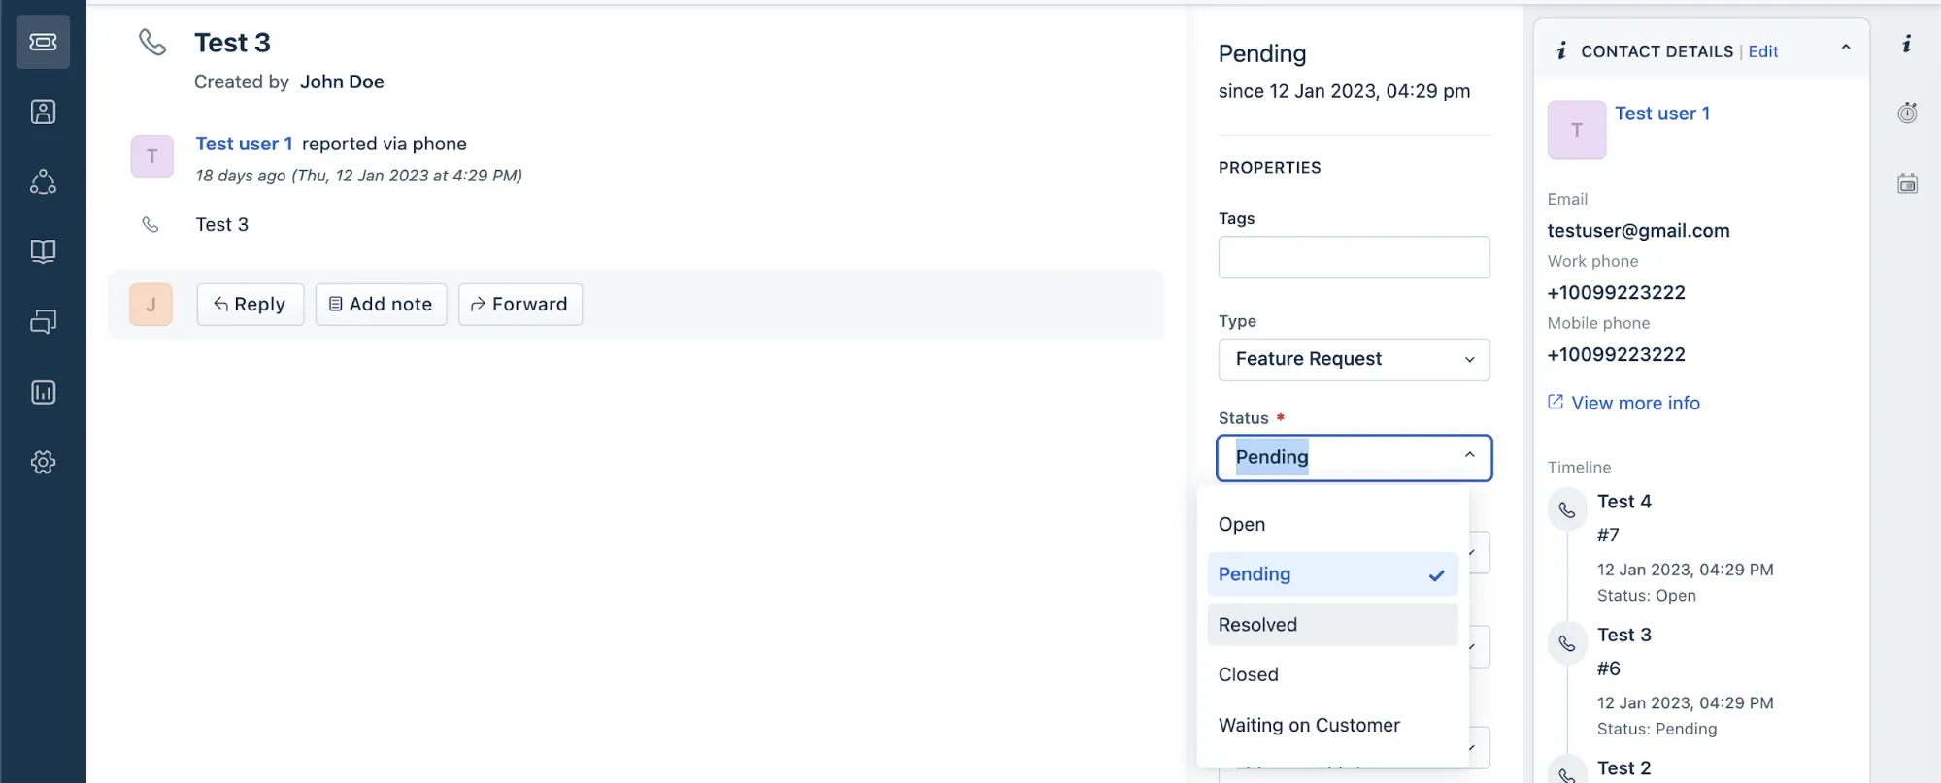The width and height of the screenshot is (1941, 783).
Task: Click 'since 12 Jan 2023, 04:29 pm' text
Action: tap(1345, 91)
